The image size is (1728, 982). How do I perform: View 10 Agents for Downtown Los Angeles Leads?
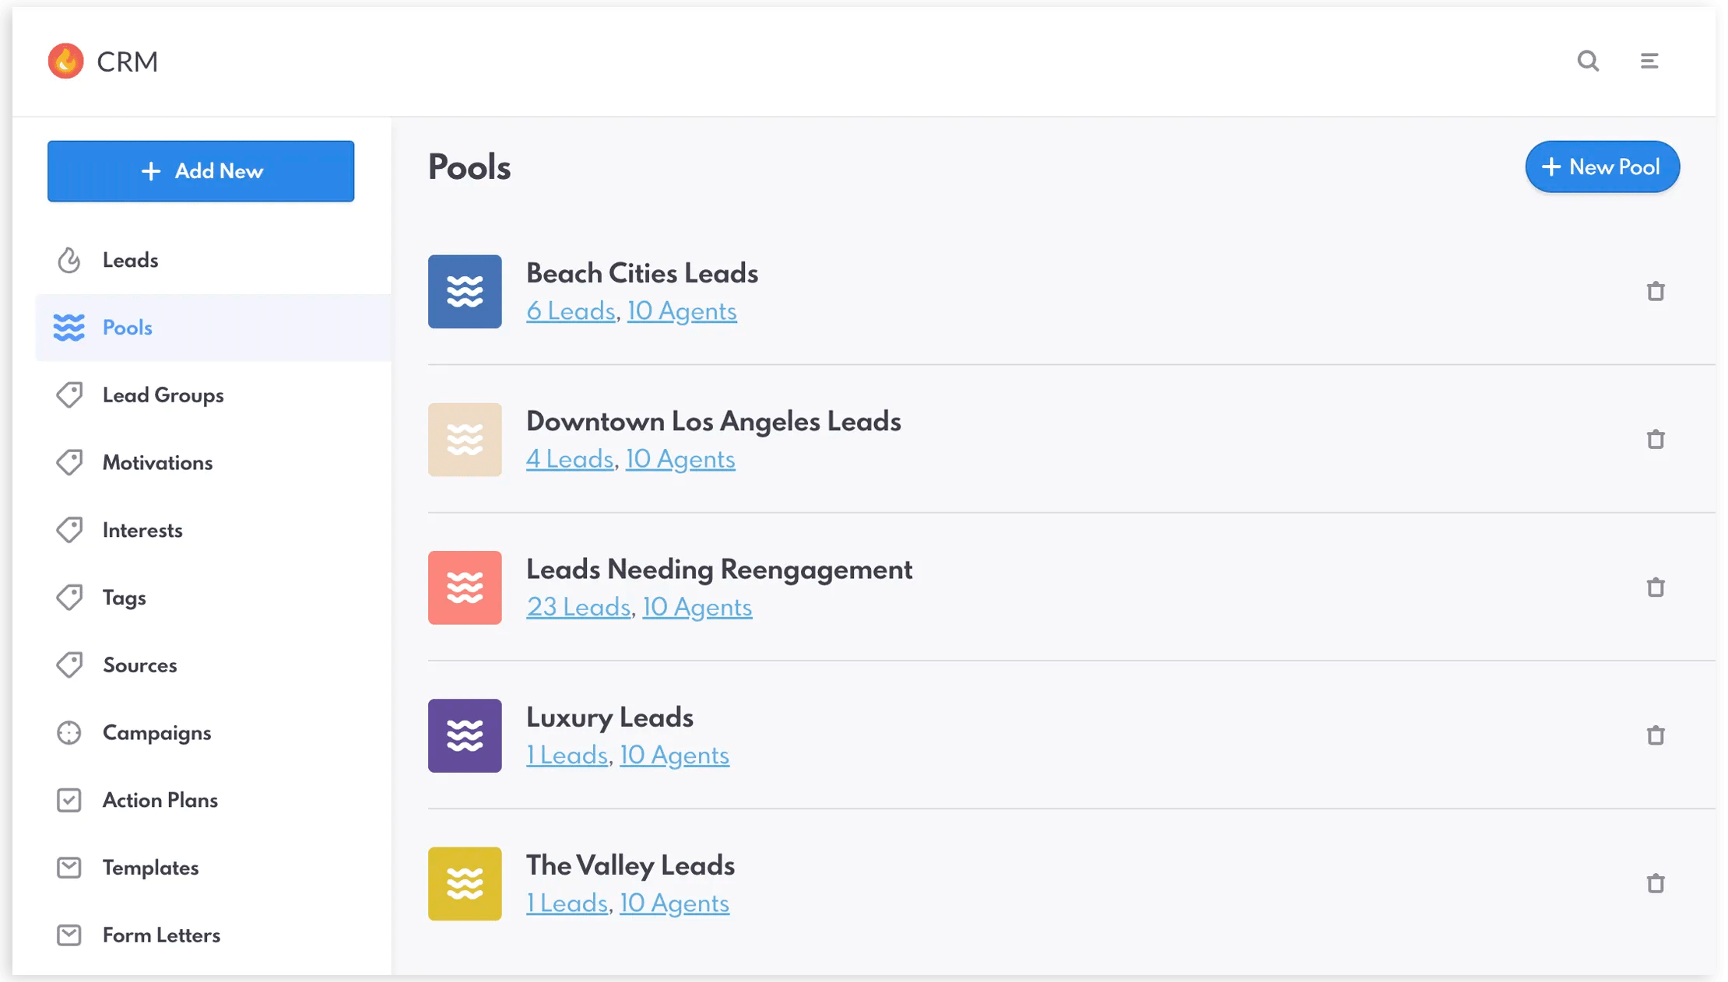point(680,459)
